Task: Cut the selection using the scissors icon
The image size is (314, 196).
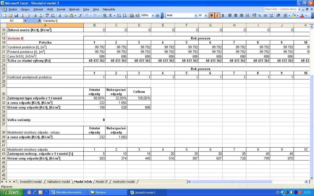Action: point(60,15)
